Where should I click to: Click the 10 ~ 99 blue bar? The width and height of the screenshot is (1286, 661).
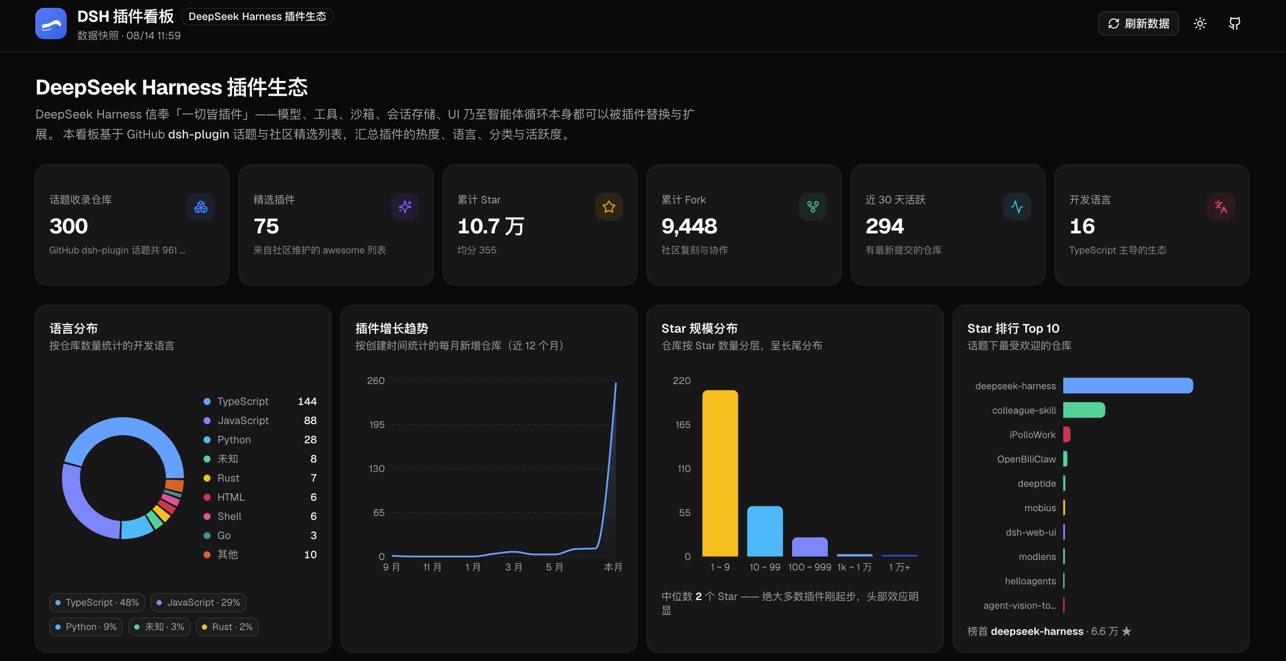click(x=765, y=531)
